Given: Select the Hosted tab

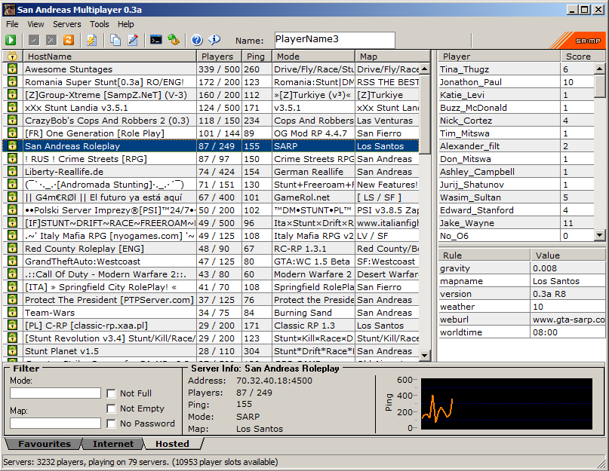Looking at the screenshot, I should tap(173, 444).
